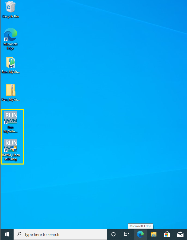Image resolution: width=187 pixels, height=240 pixels.
Task: Click the Recycle Bin label text
Action: [11, 16]
